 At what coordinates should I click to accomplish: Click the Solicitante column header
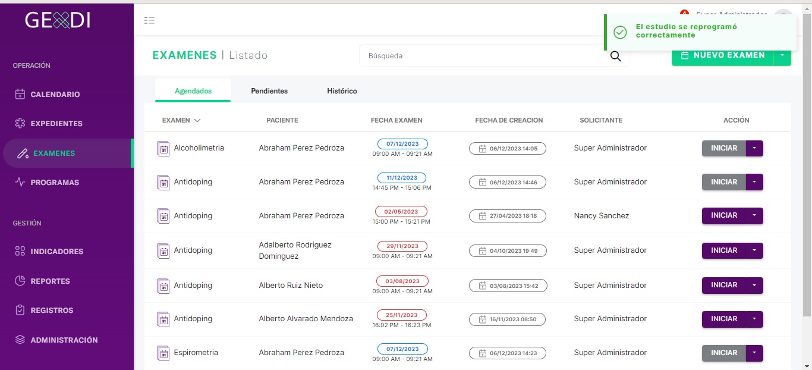[x=601, y=120]
